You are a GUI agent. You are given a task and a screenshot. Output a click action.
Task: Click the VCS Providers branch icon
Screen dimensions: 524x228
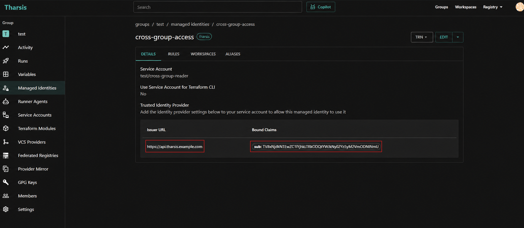tap(6, 142)
